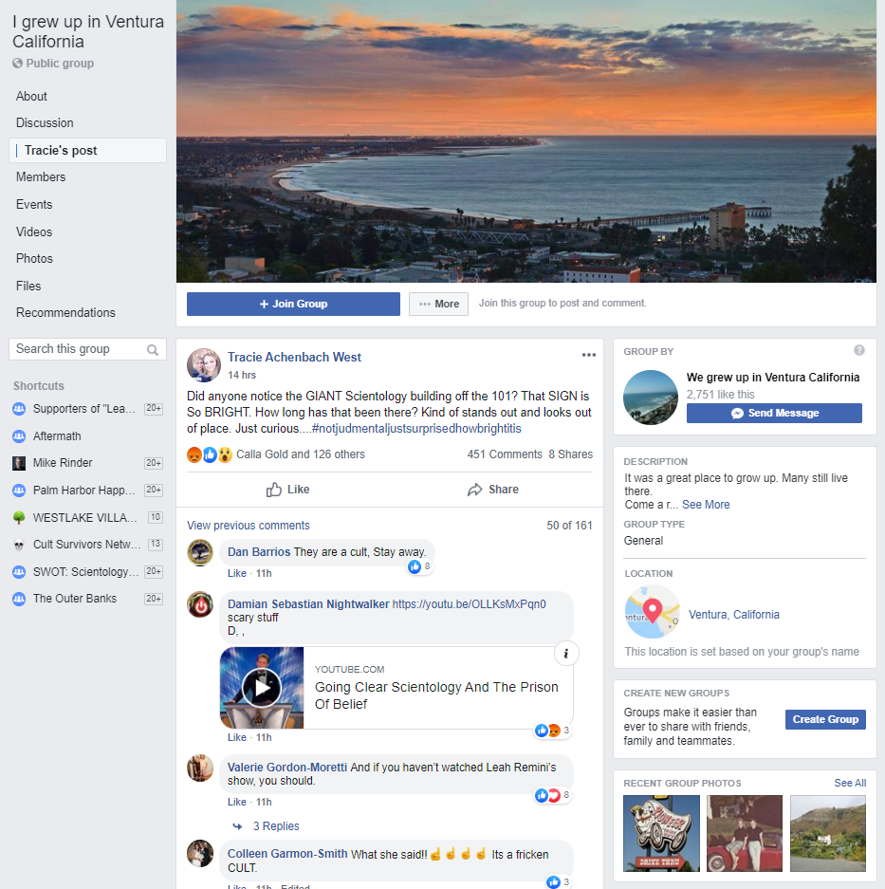Open We grew up in Ventura California page
885x889 pixels.
point(773,378)
